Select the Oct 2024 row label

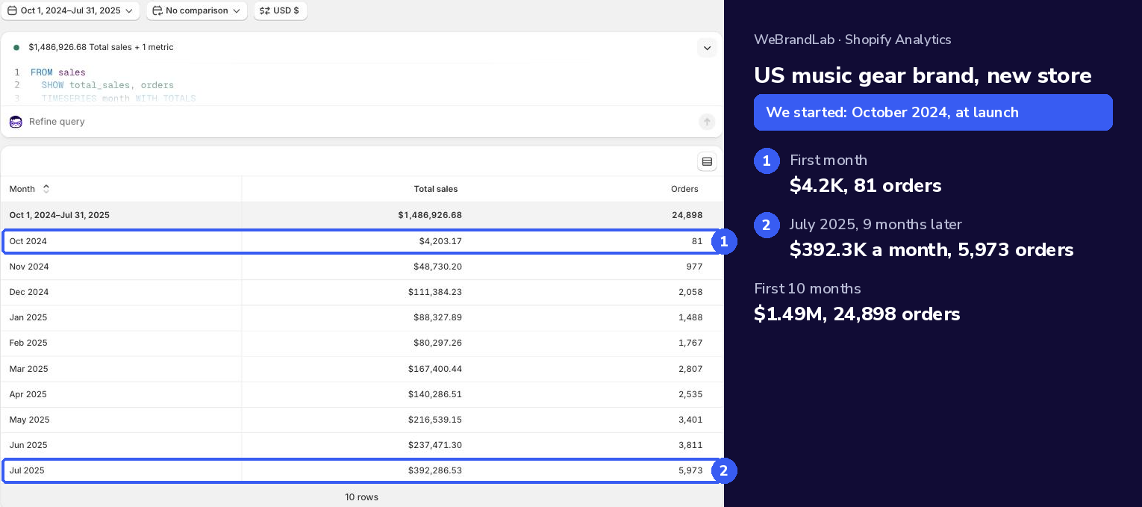tap(28, 241)
